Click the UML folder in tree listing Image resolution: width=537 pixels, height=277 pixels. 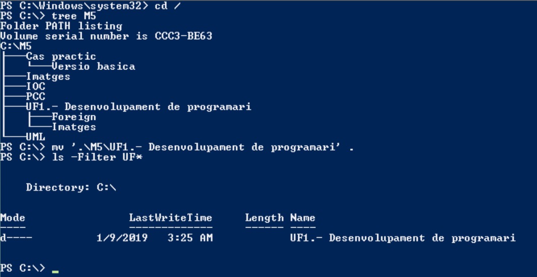coord(35,137)
